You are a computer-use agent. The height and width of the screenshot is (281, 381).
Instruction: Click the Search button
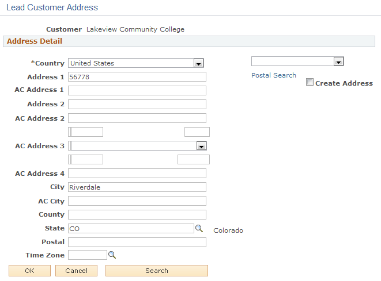click(x=157, y=271)
